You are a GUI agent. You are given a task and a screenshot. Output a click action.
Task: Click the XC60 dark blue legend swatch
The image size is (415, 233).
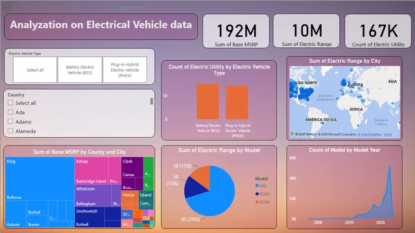[257, 194]
